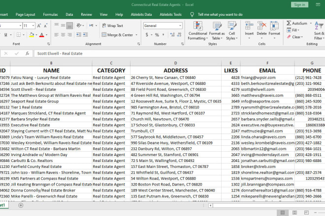Open the font color dropdown arrow
This screenshot has width=325, height=216.
(47, 35)
